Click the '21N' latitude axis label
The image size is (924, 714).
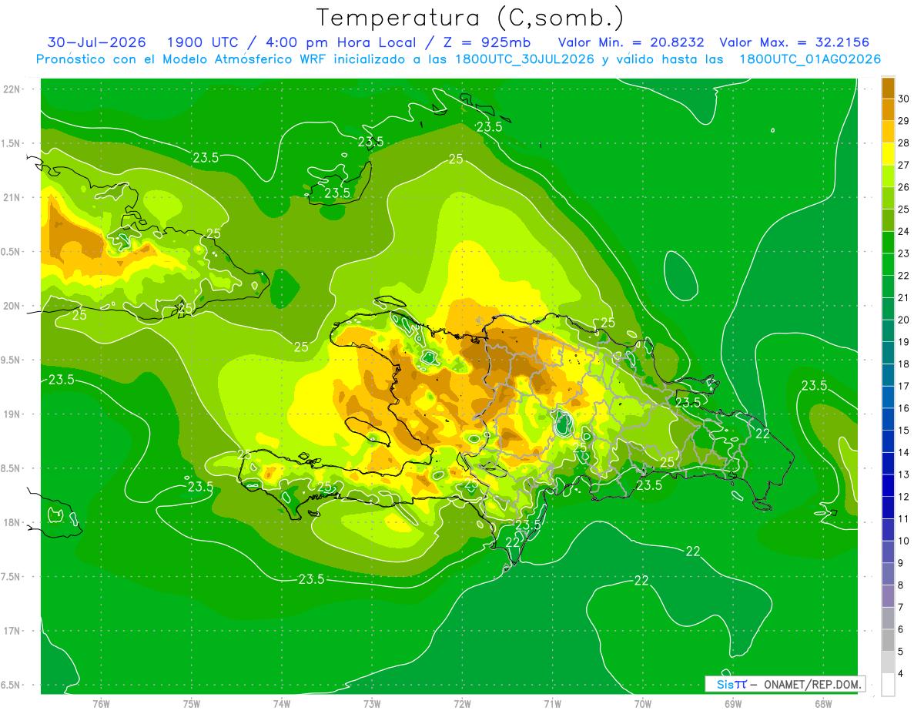pos(12,198)
